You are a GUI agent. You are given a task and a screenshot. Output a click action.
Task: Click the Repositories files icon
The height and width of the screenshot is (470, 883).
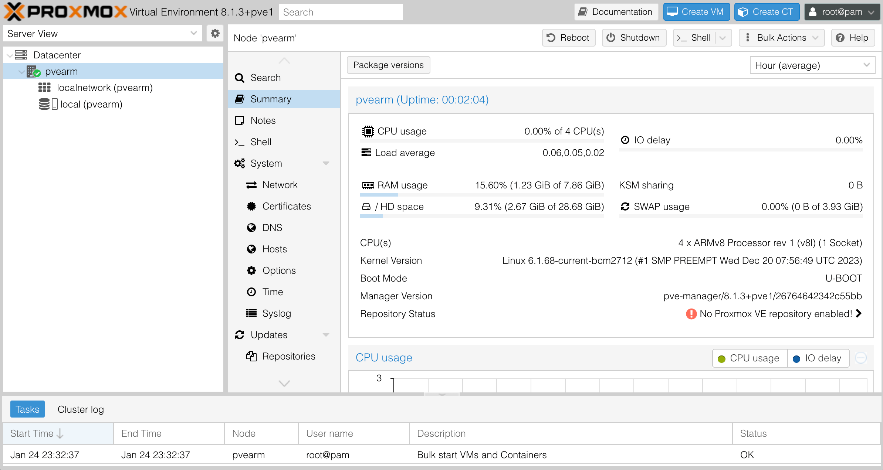pyautogui.click(x=251, y=356)
